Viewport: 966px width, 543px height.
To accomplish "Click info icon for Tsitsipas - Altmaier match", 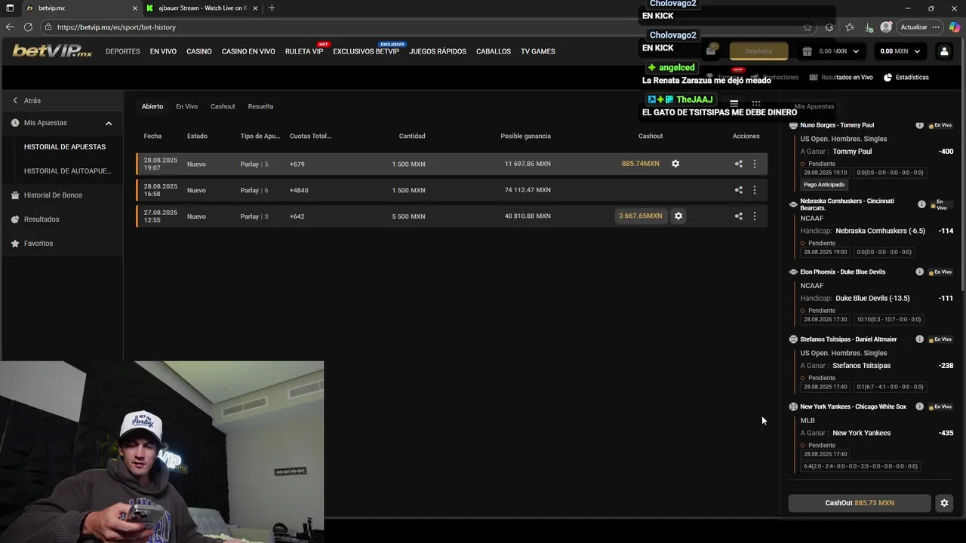I will click(x=919, y=339).
